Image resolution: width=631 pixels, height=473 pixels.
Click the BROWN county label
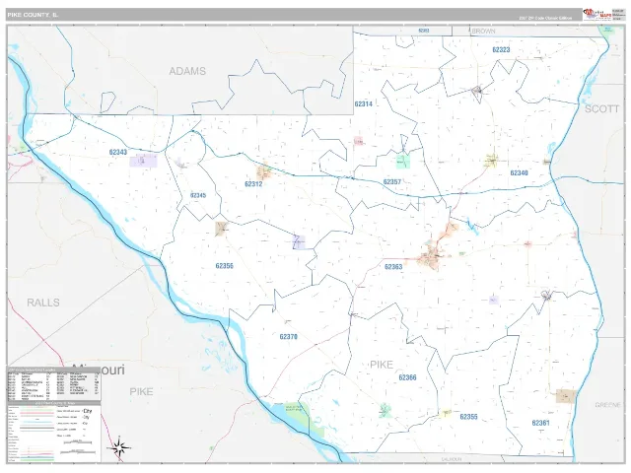[483, 31]
